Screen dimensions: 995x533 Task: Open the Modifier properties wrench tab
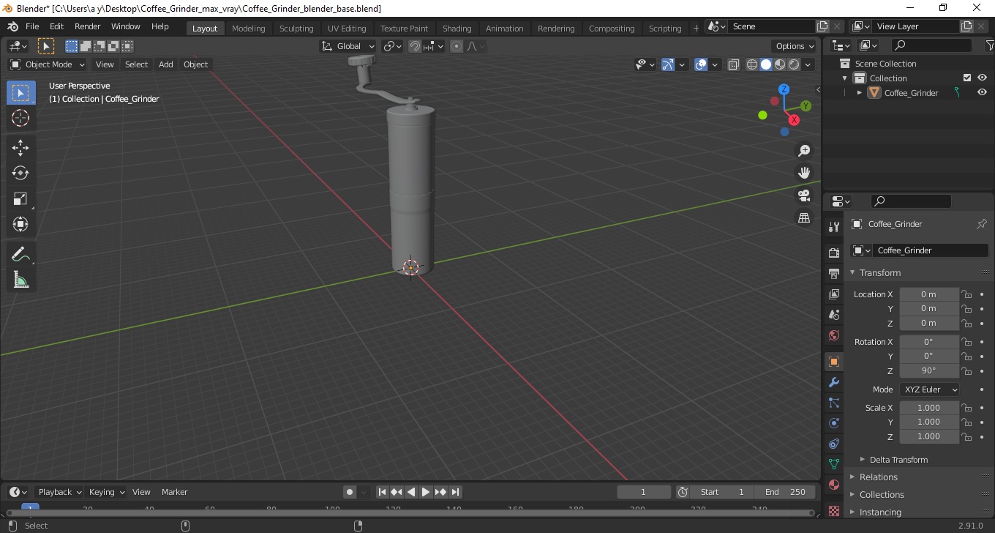click(834, 382)
